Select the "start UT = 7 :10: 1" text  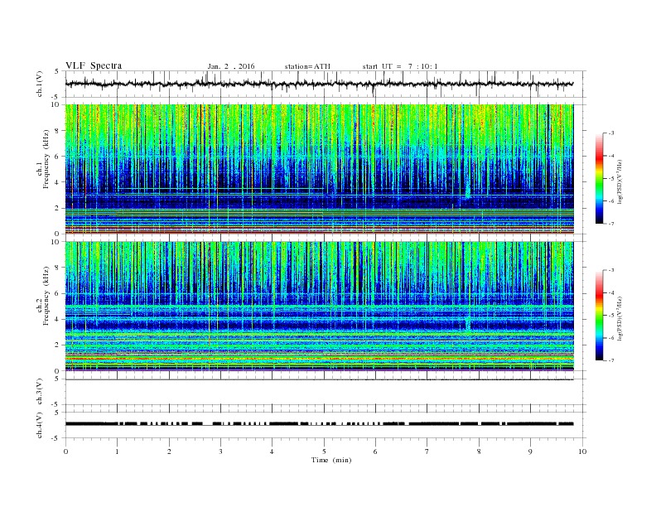[400, 66]
